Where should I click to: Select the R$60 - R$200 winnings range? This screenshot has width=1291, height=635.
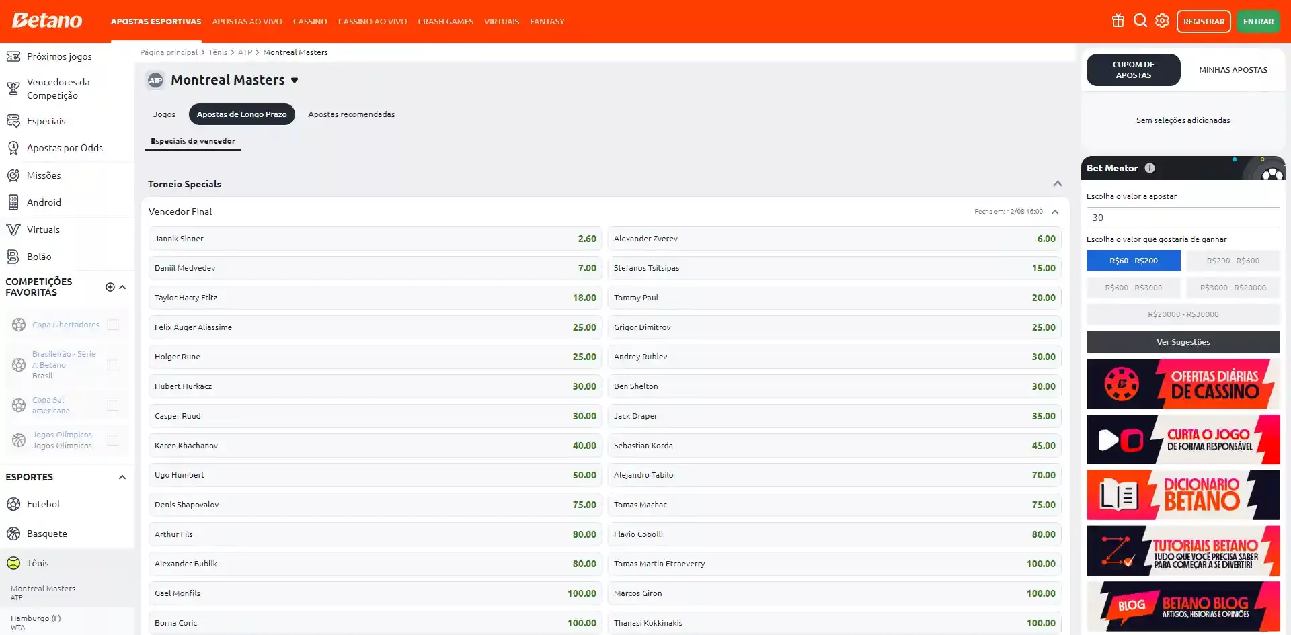(x=1133, y=261)
